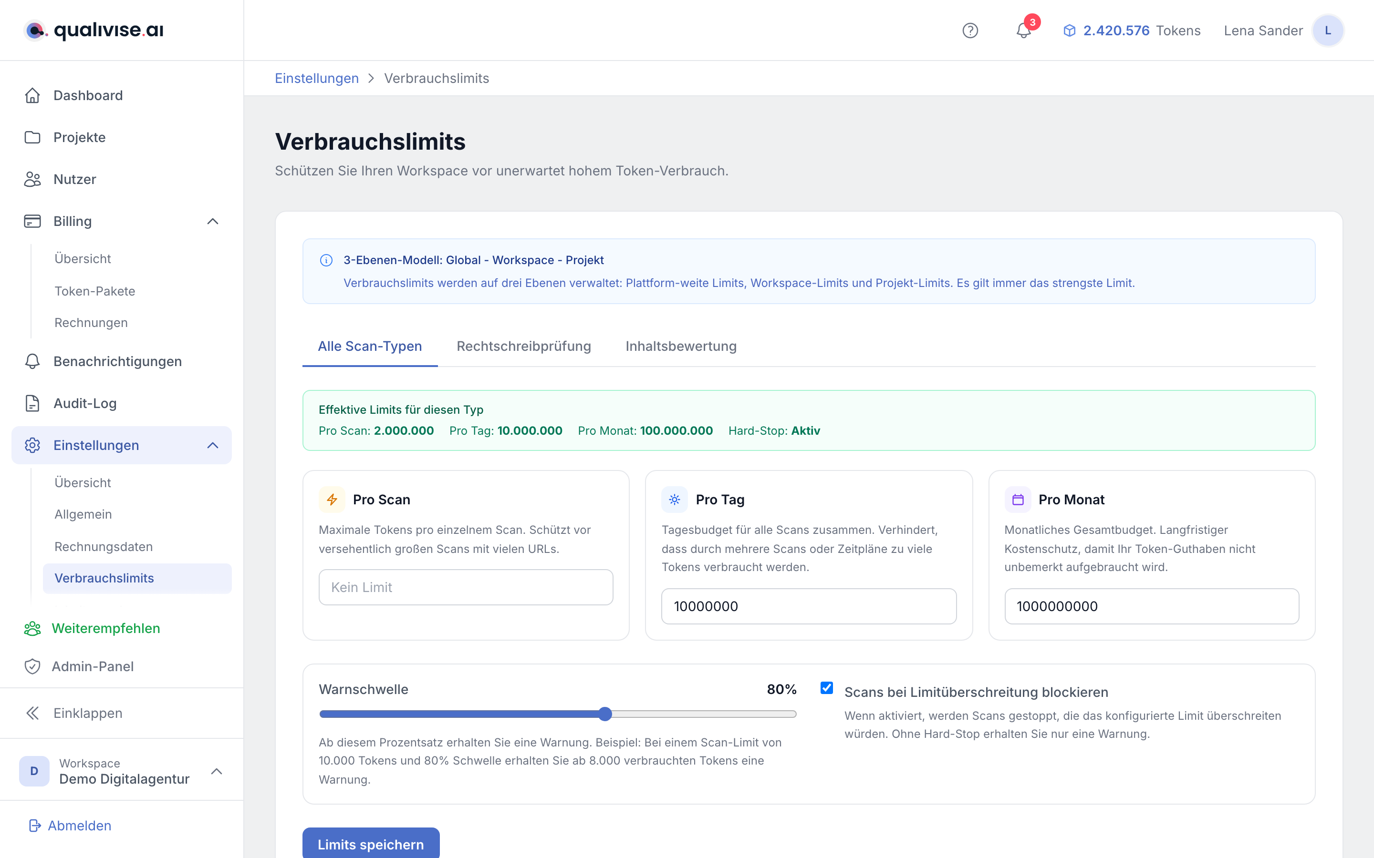Open Rechnungen under Billing
1374x858 pixels.
(x=91, y=323)
